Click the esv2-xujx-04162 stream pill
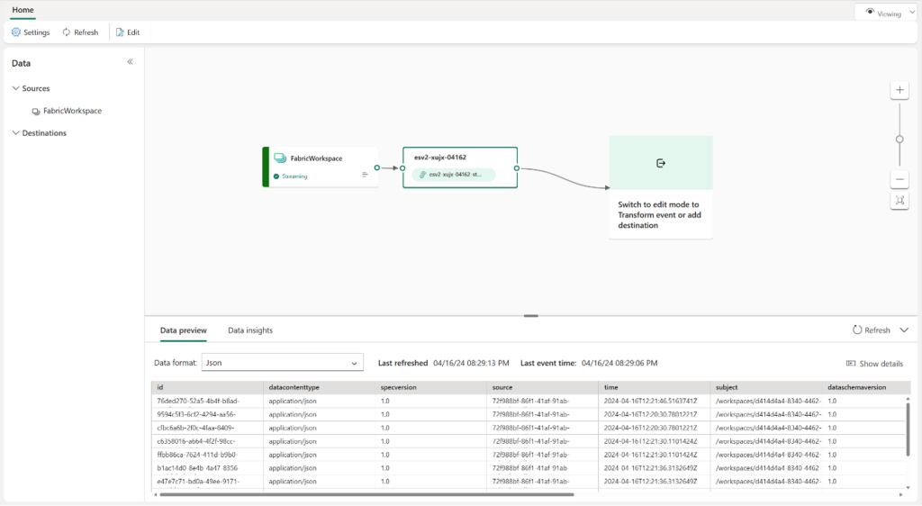The height and width of the screenshot is (506, 922). coord(454,175)
